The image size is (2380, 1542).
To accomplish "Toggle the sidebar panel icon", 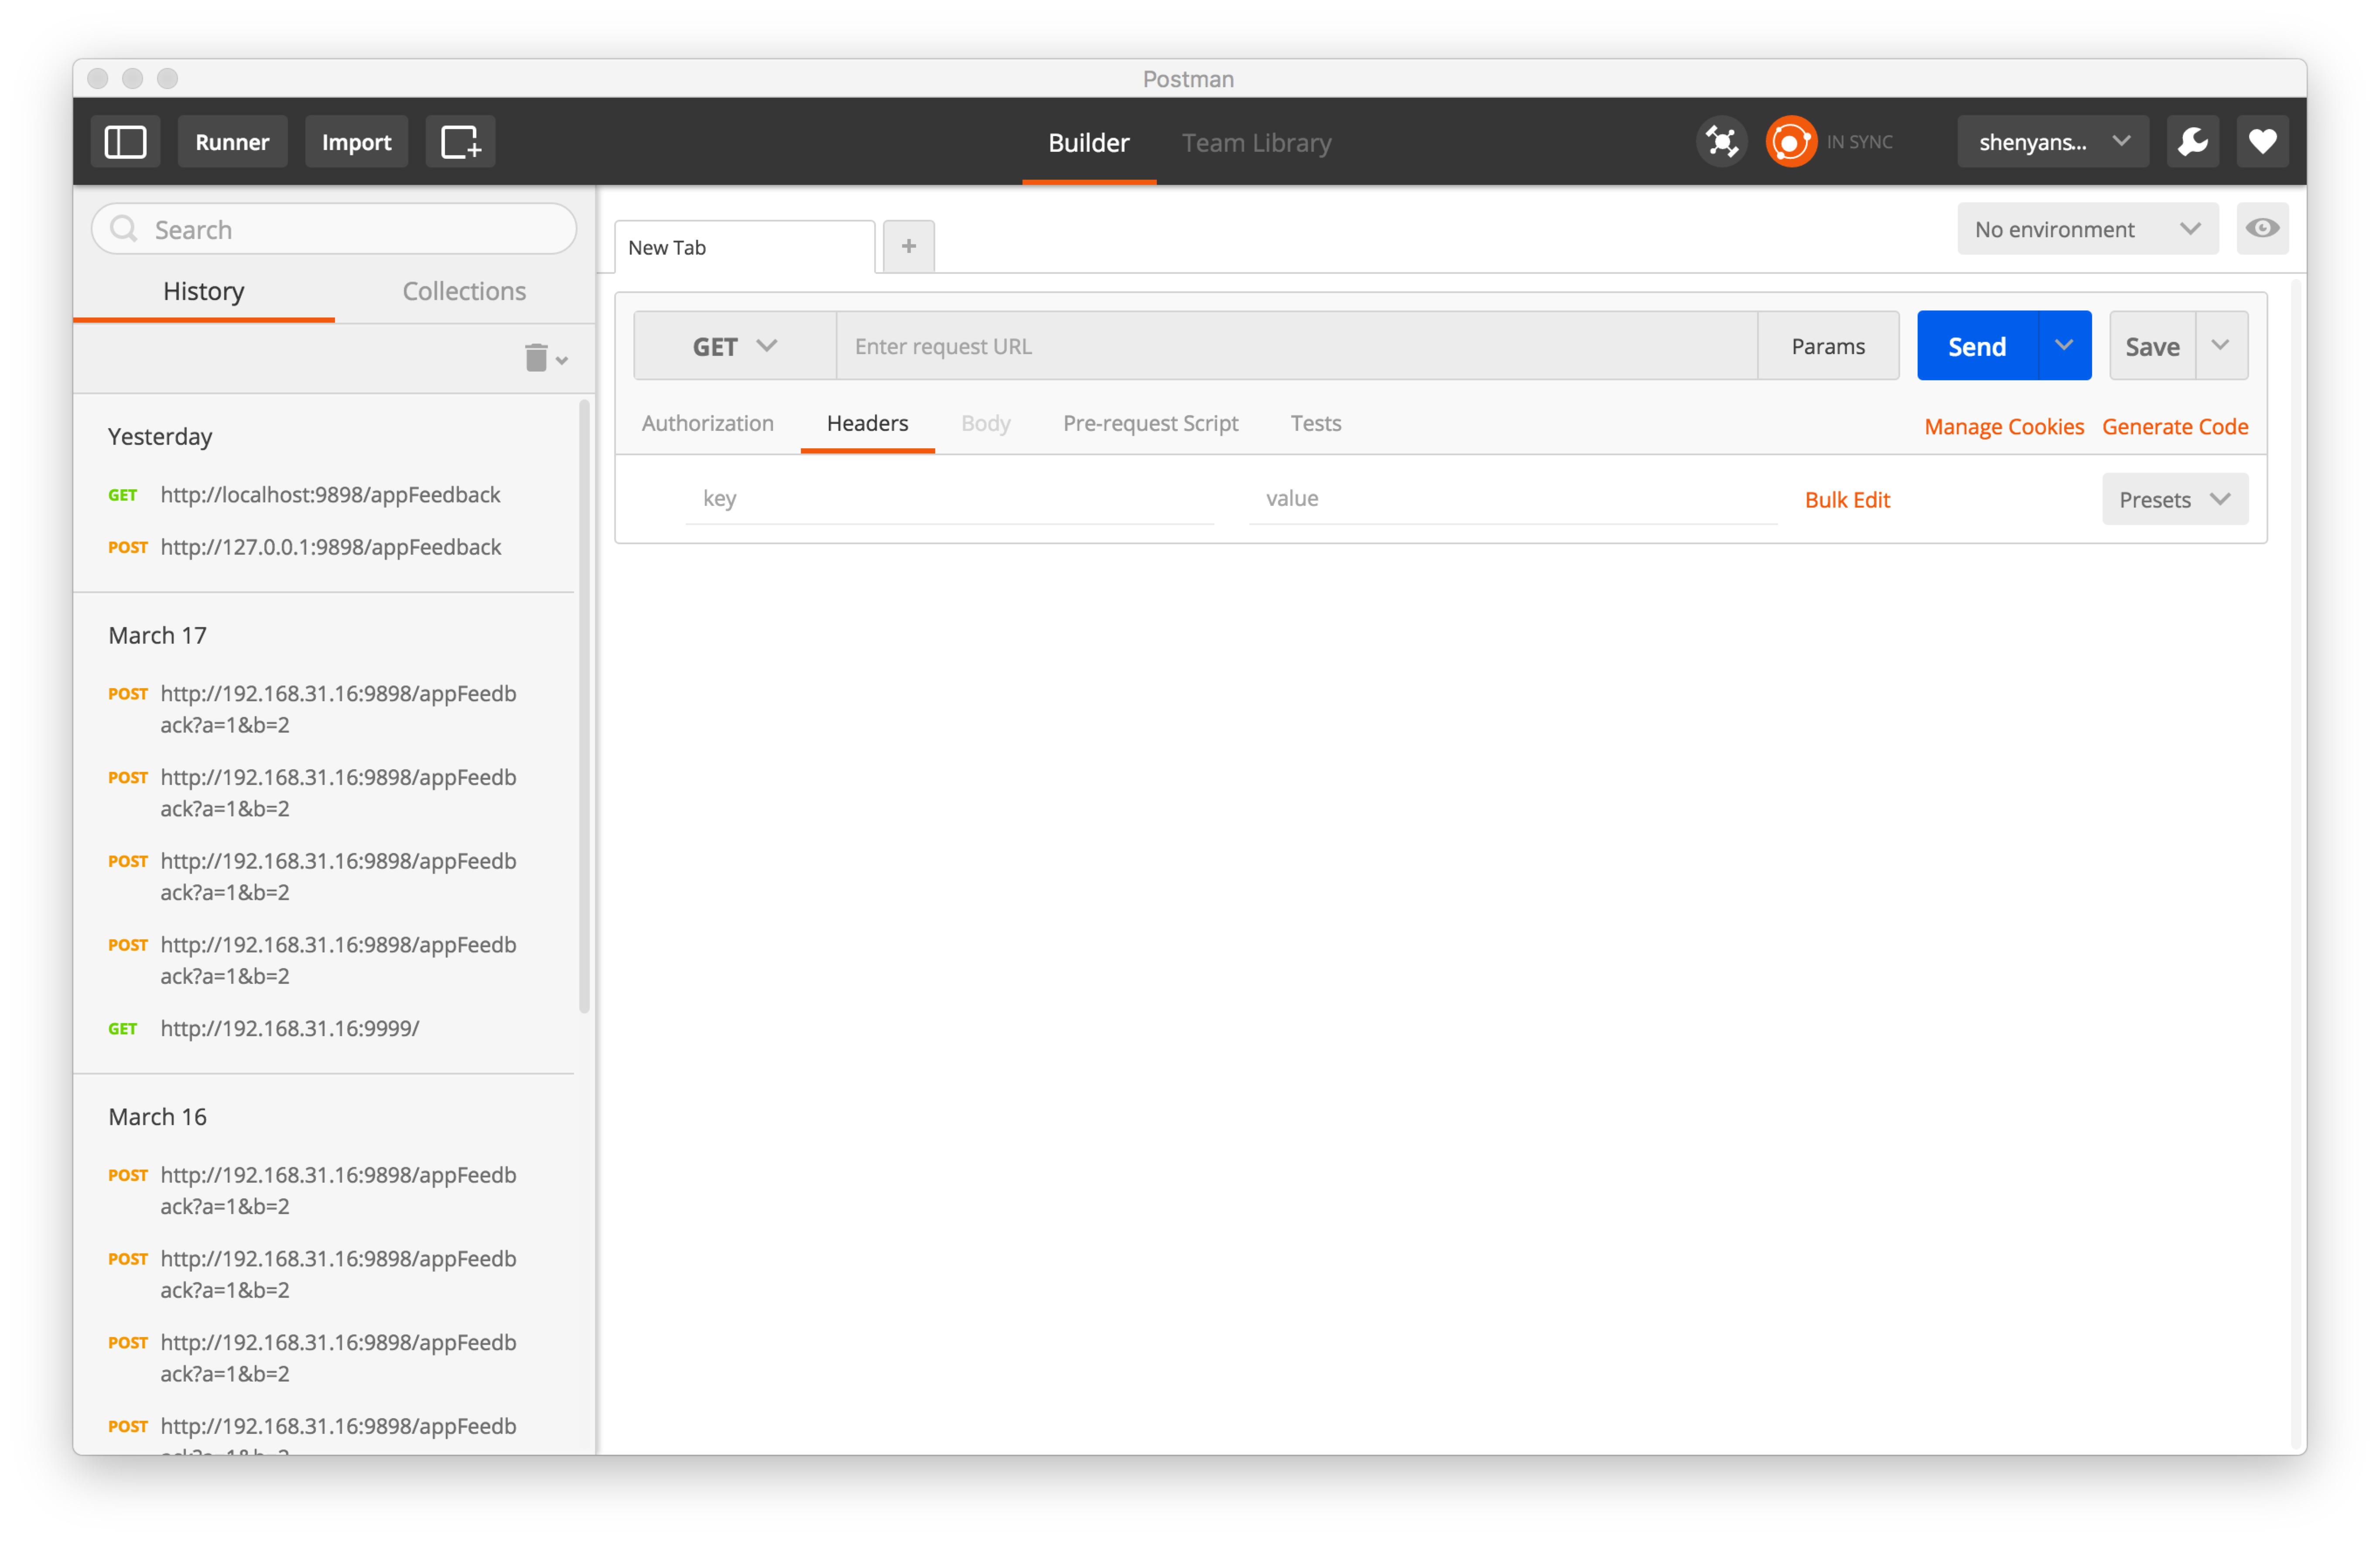I will (x=125, y=142).
